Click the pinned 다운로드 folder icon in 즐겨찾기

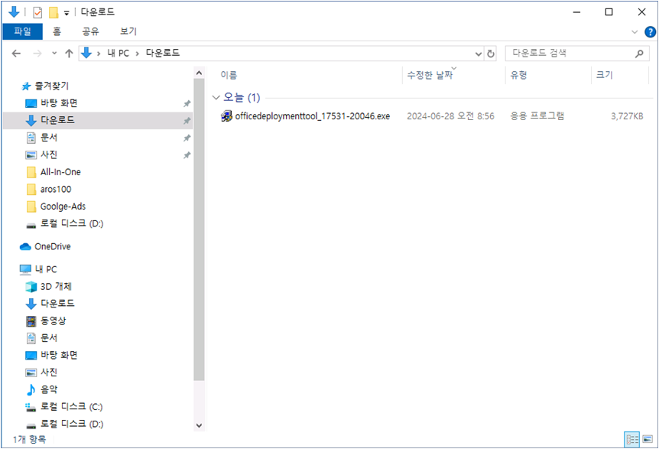[31, 121]
